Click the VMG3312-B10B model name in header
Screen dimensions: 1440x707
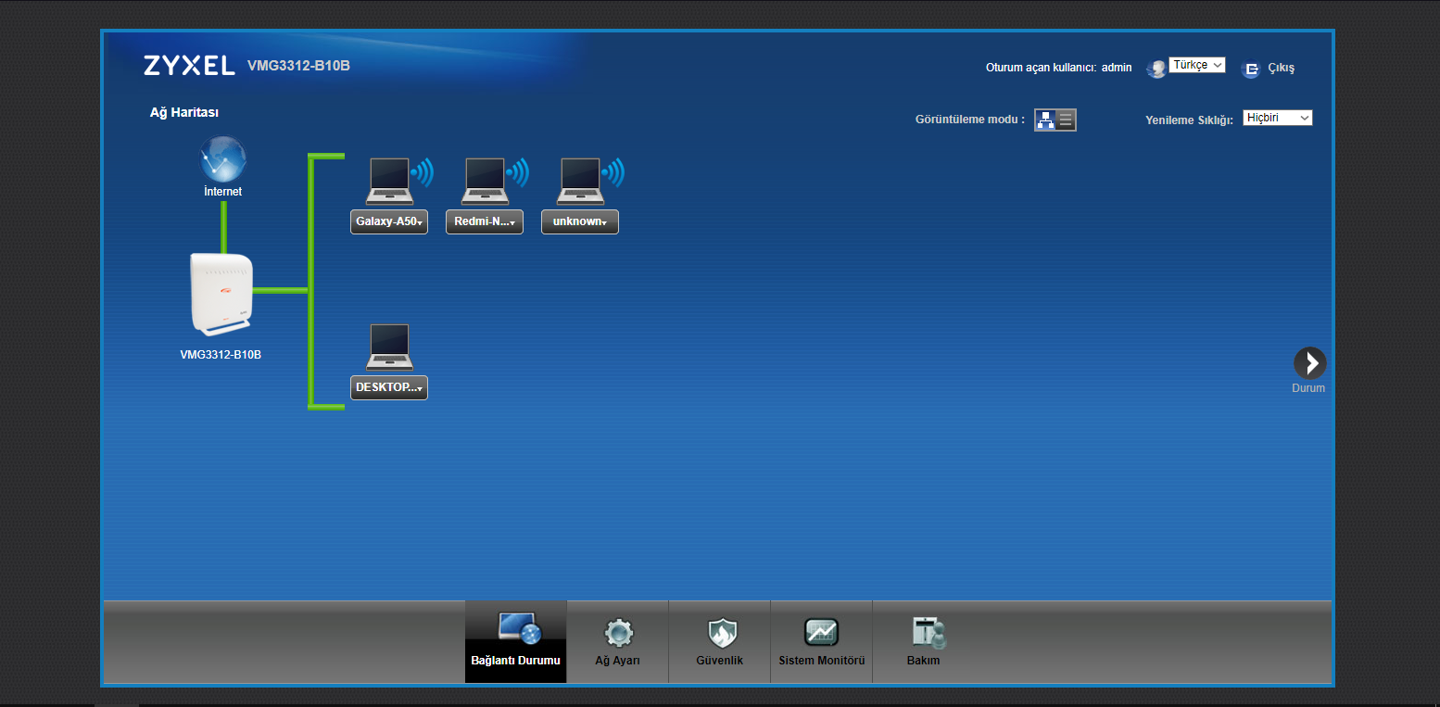[x=298, y=66]
